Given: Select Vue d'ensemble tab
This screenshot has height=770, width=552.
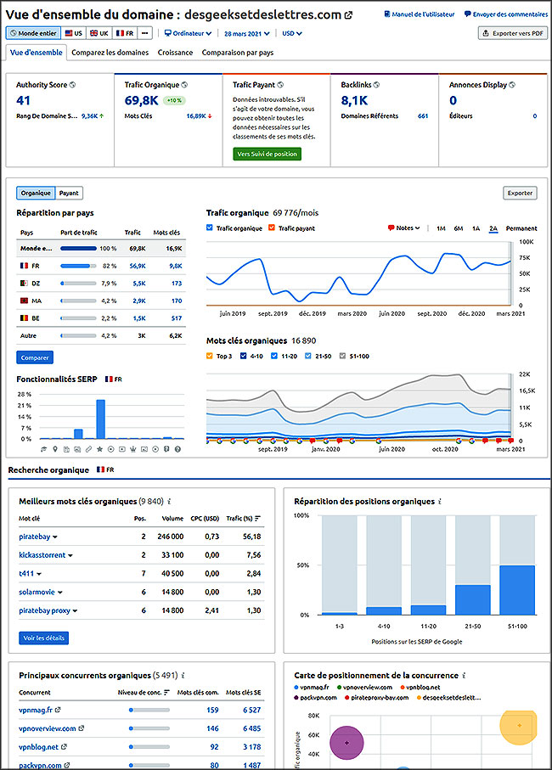Looking at the screenshot, I should (x=37, y=53).
